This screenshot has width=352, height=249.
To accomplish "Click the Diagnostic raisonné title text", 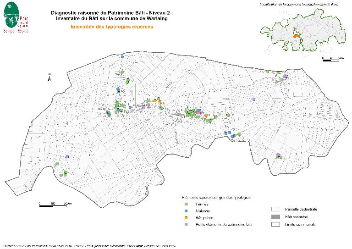I will [x=112, y=16].
